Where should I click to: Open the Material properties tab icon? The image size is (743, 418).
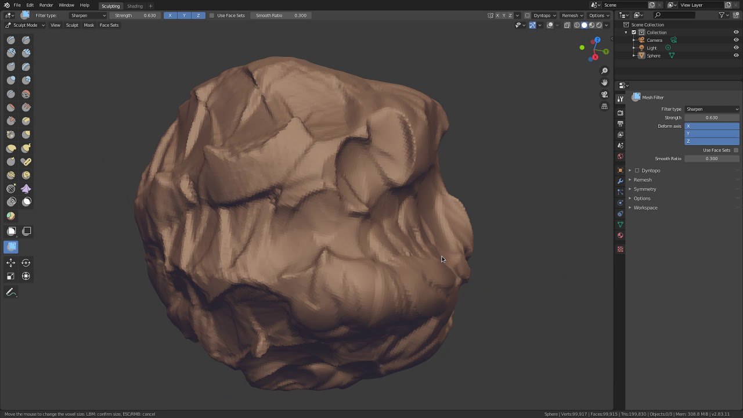(x=620, y=236)
